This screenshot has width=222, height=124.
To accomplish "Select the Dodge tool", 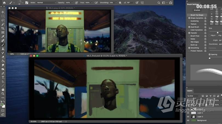I will (x=3, y=69).
